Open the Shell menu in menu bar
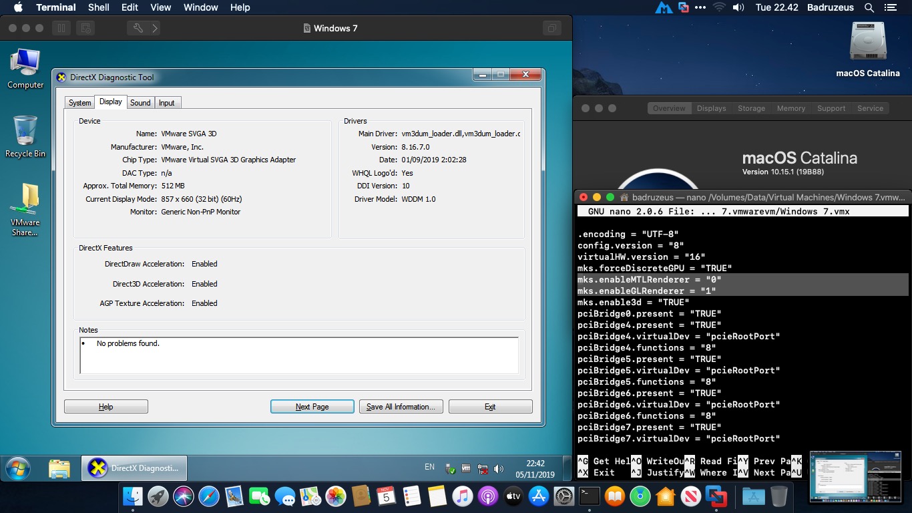Image resolution: width=912 pixels, height=513 pixels. 99,7
